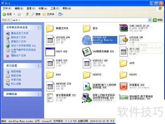
Task: Open the AXPE folder icon
Action: point(123,63)
